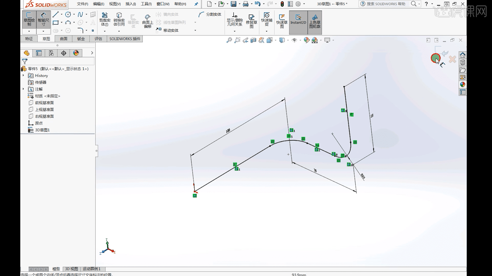Click the Motion Study 1 (运动算例 1) tab
The width and height of the screenshot is (492, 276).
[91, 269]
